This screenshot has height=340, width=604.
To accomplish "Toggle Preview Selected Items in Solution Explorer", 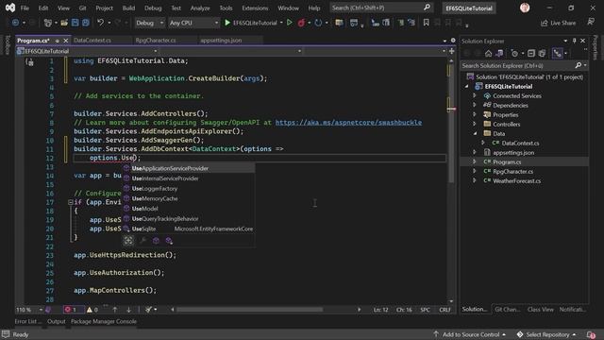I will coord(558,53).
